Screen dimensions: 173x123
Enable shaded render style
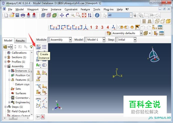(168, 21)
